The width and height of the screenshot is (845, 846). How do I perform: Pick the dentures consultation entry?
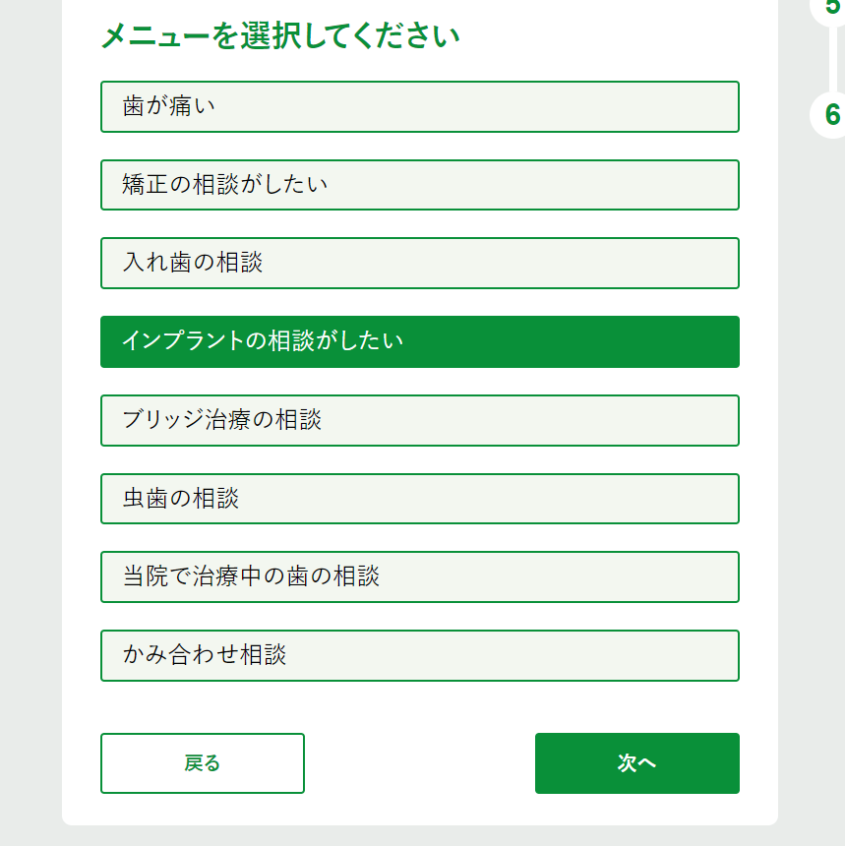tap(419, 263)
